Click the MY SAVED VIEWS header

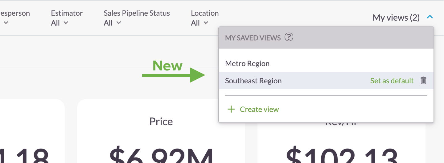point(253,38)
